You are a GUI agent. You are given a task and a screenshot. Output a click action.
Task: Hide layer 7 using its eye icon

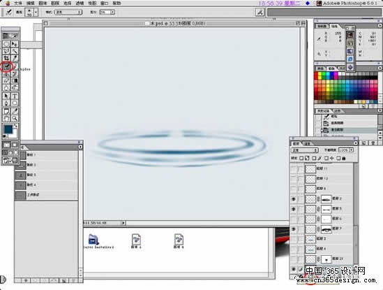(294, 229)
